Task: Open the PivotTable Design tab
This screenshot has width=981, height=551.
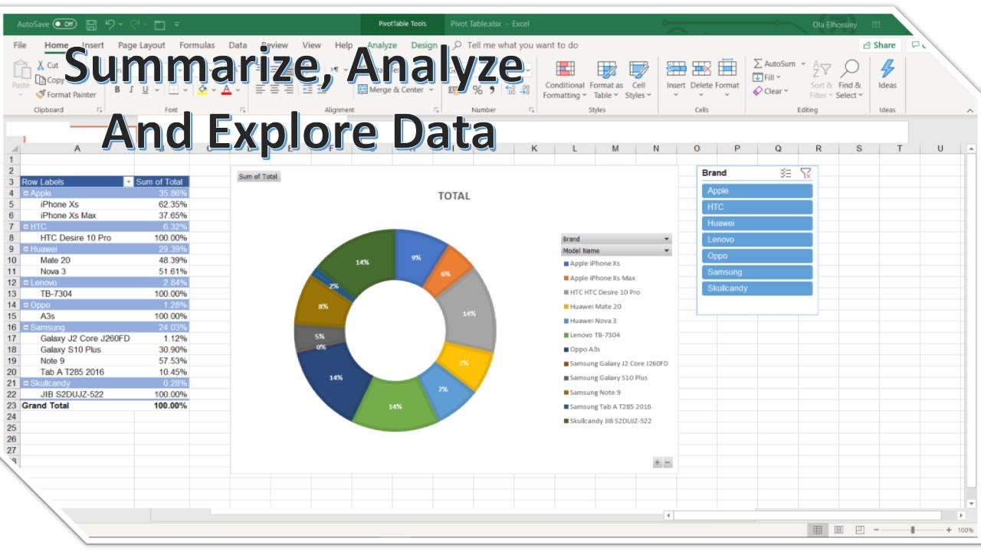Action: 424,46
